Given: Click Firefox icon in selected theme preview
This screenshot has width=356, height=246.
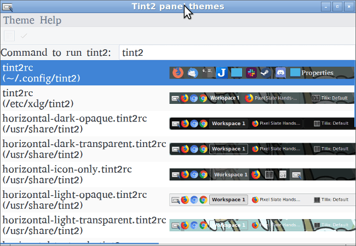Looking at the screenshot, I should click(x=178, y=73).
